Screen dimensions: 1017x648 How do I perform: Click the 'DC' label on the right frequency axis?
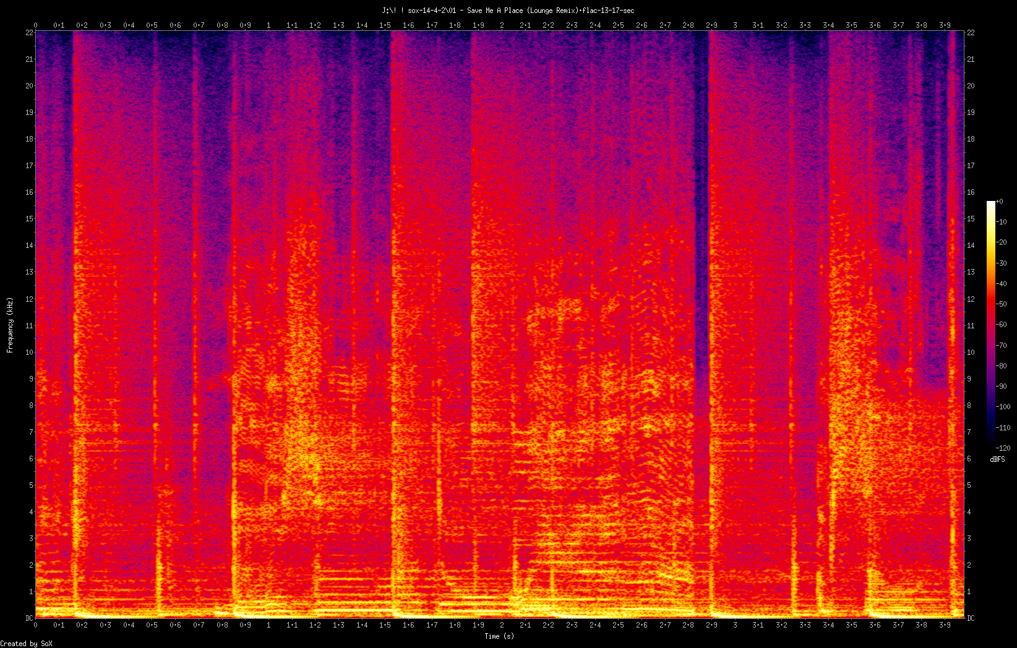[971, 618]
